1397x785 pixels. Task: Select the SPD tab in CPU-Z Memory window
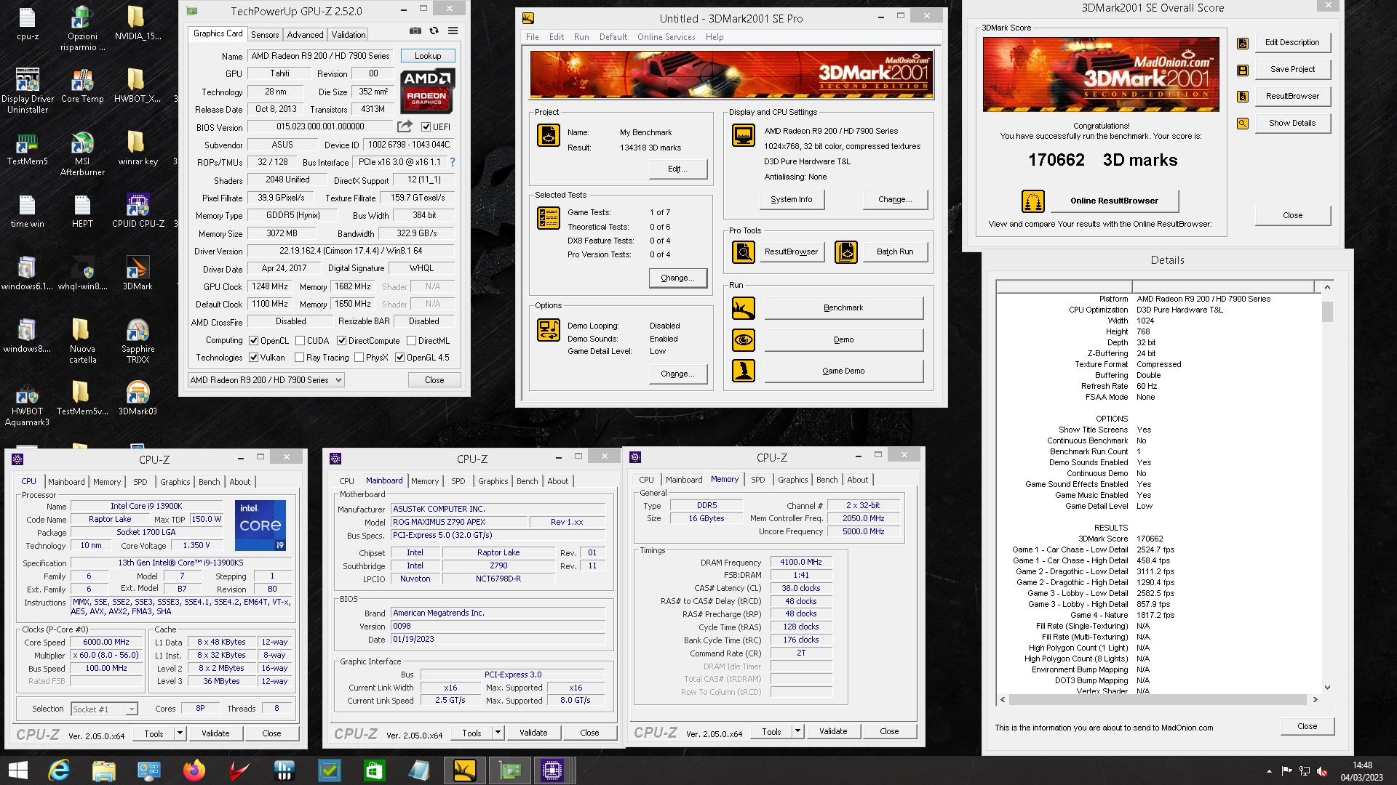coord(757,480)
